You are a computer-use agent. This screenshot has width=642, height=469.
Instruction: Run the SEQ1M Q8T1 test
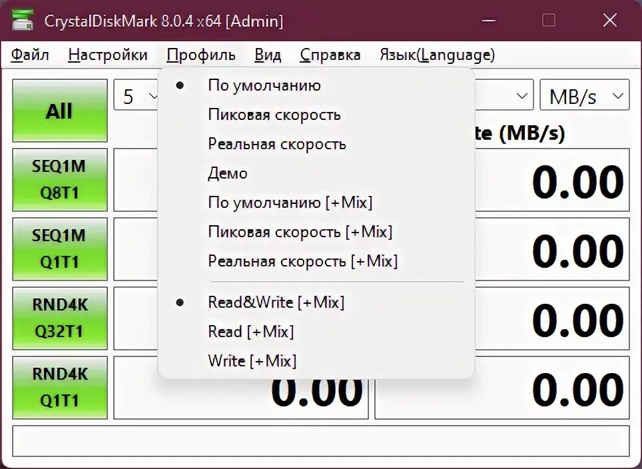60,180
